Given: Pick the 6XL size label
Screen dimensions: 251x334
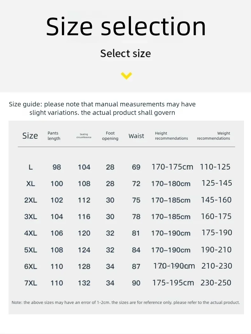Looking at the screenshot, I should 31,266.
